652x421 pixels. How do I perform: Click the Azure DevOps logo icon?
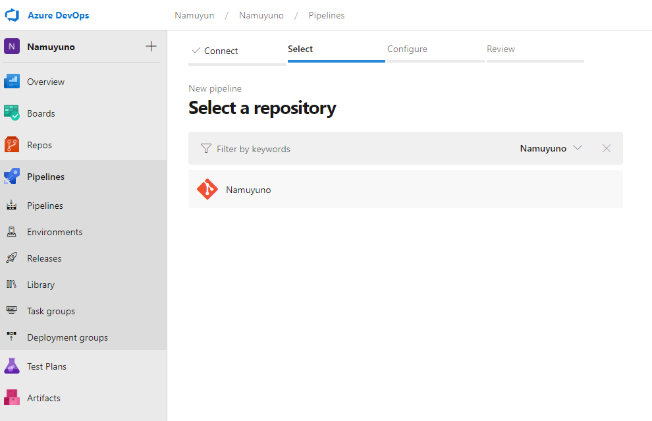coord(13,15)
